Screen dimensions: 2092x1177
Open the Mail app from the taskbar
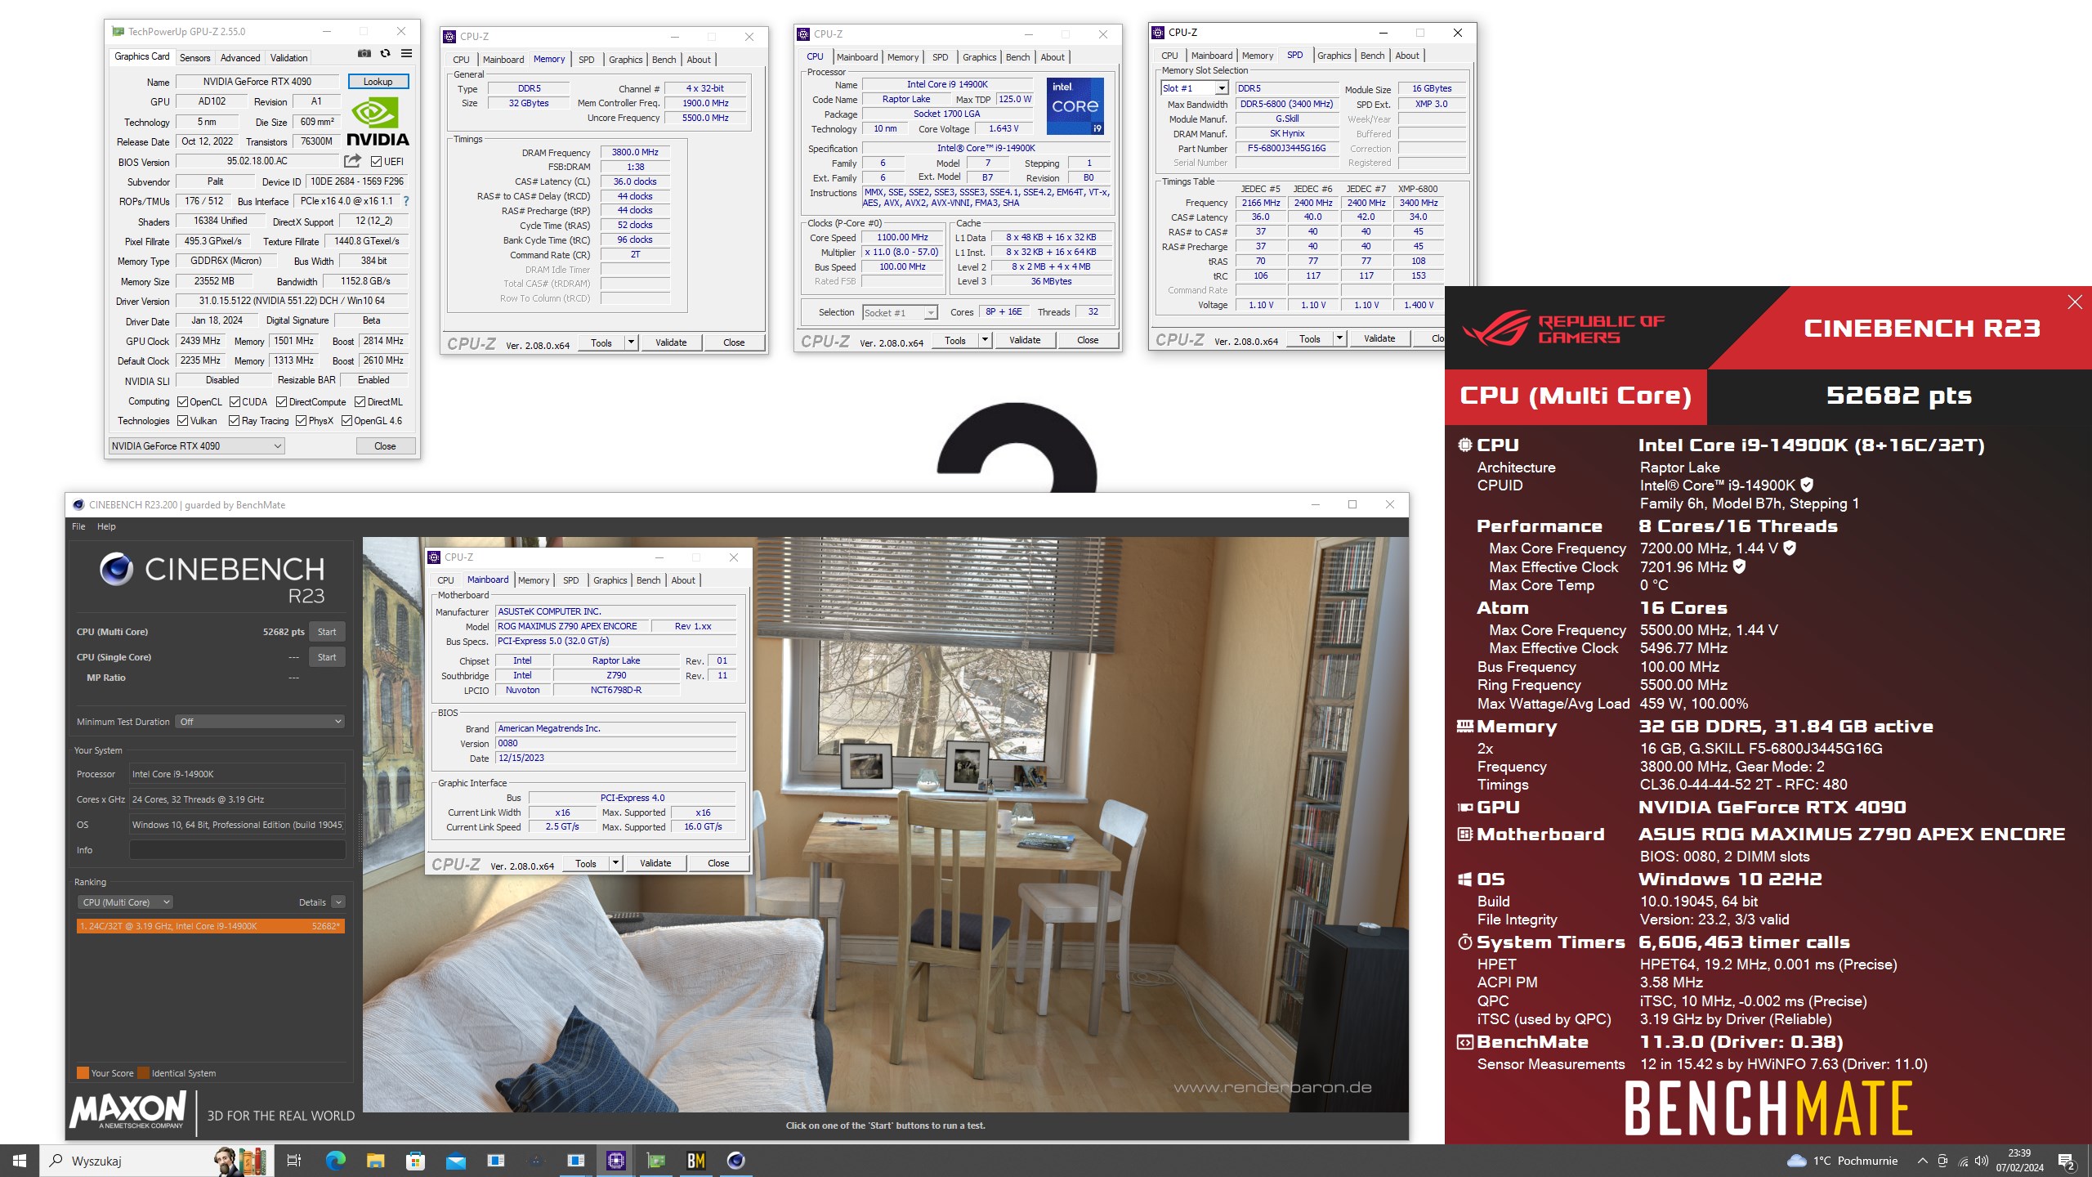tap(455, 1161)
